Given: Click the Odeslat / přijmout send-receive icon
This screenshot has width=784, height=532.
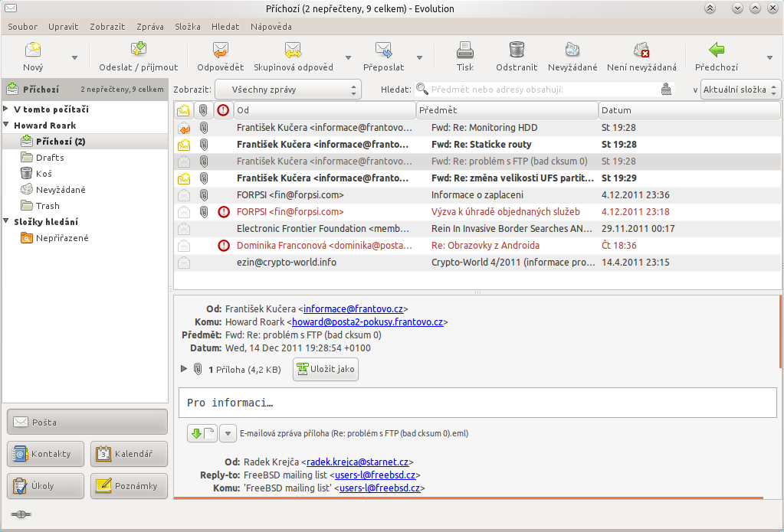Looking at the screenshot, I should (139, 51).
